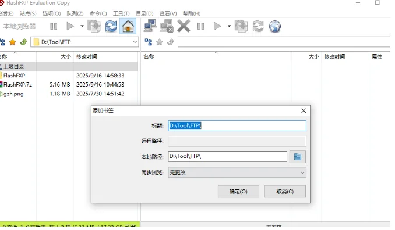This screenshot has height=230, width=395.
Task: Open the 查看(V) menu
Action: point(168,13)
